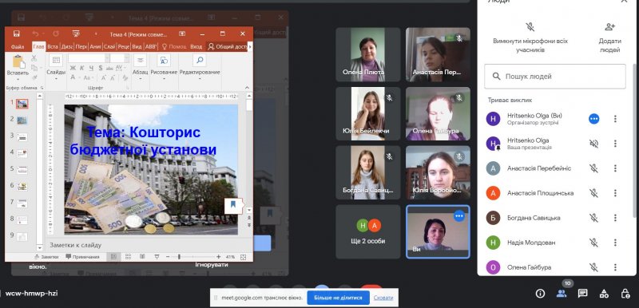Click the Add people icon
The width and height of the screenshot is (639, 308).
pyautogui.click(x=609, y=27)
